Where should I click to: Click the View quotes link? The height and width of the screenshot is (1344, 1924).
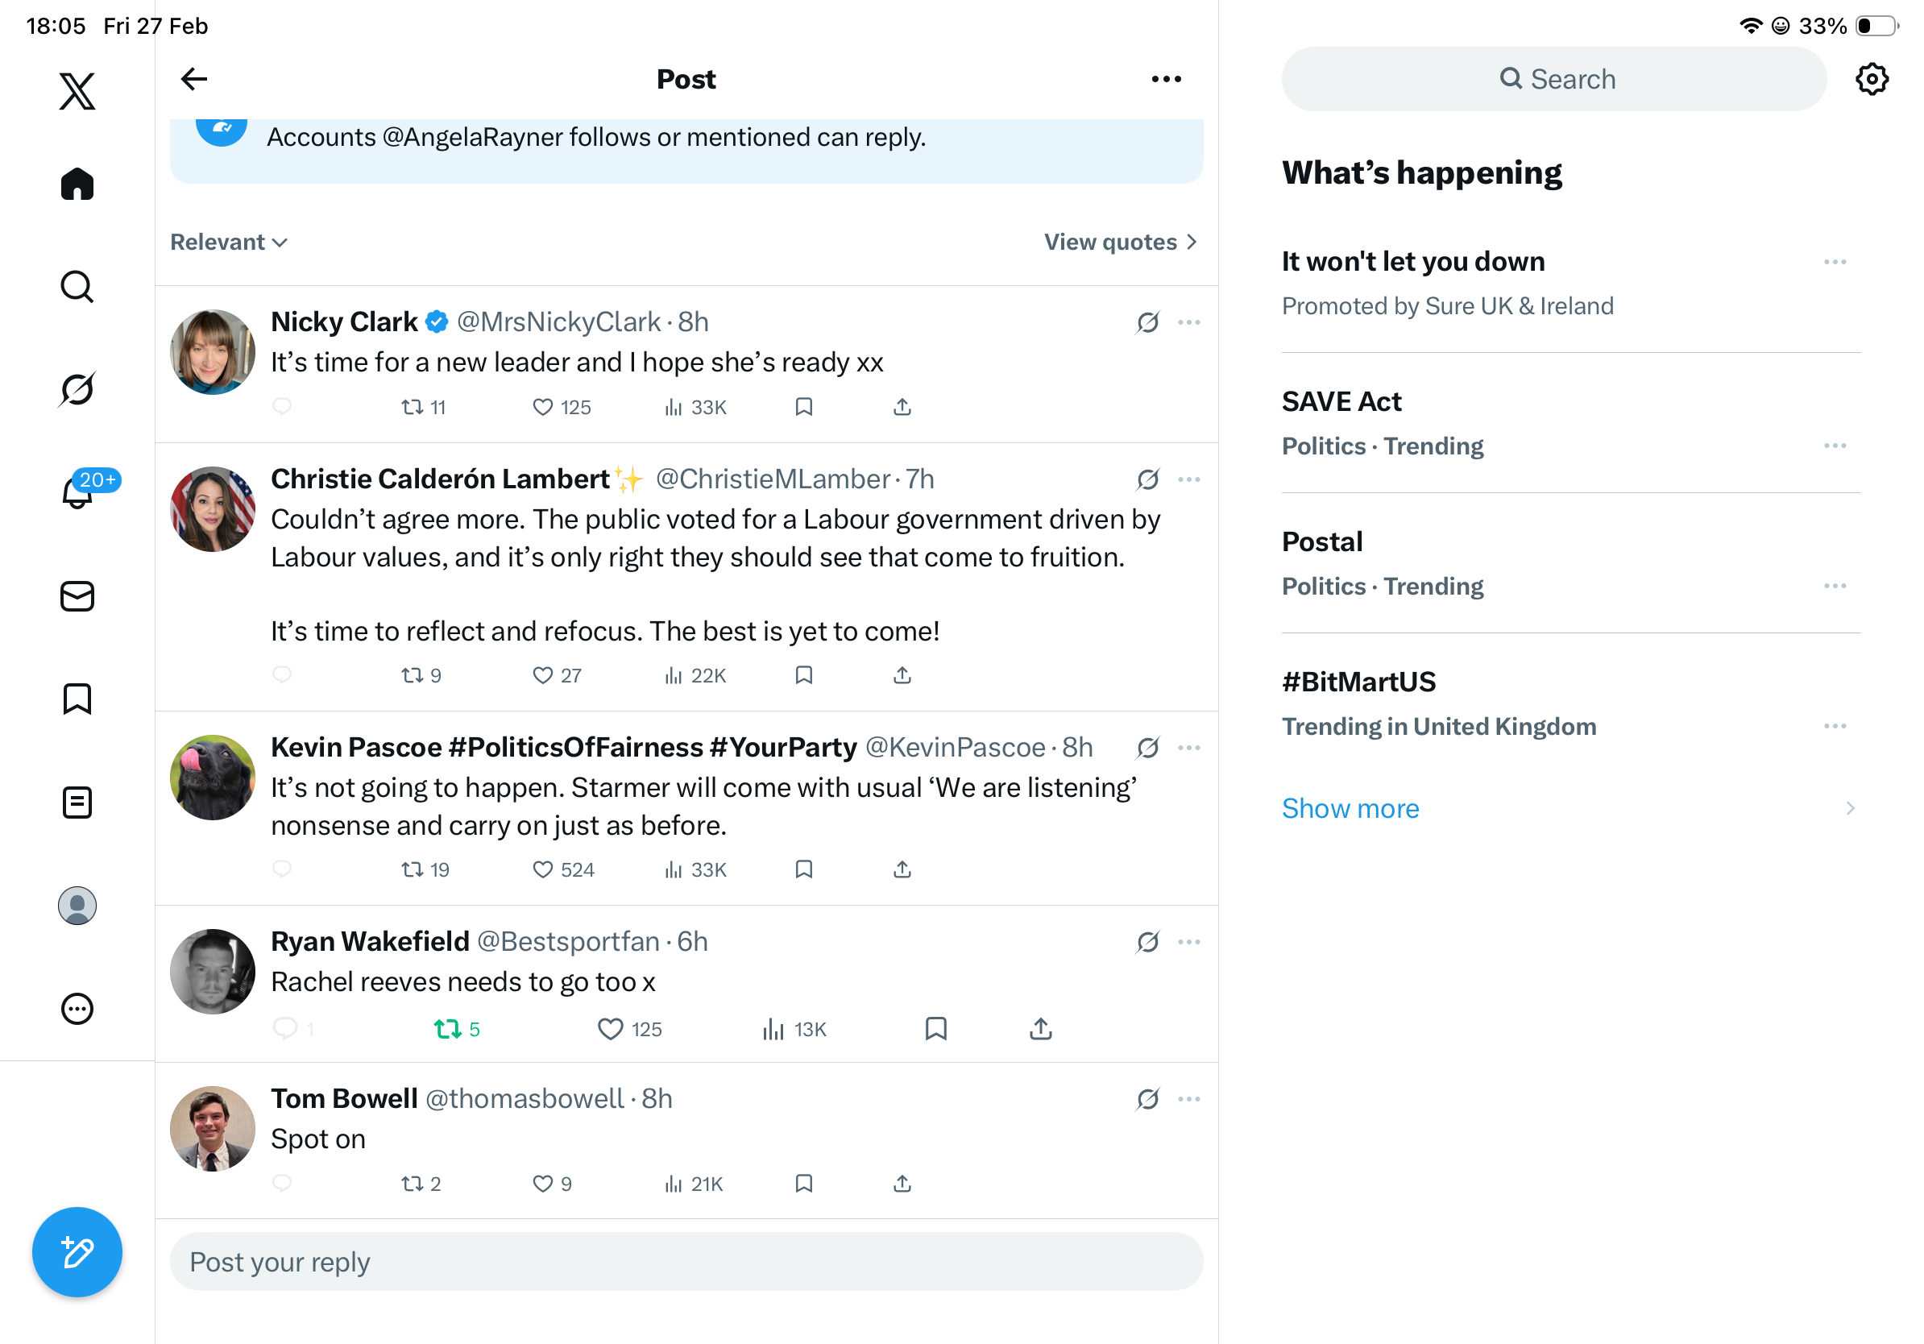pos(1120,243)
